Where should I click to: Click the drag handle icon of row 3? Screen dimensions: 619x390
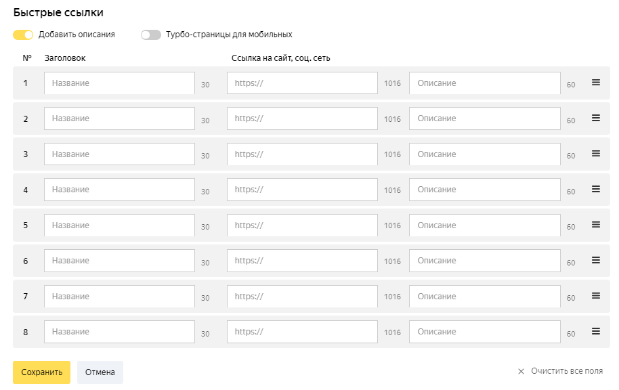tap(596, 154)
